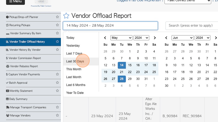Star the Manage Vendors item
Viewport: 218px width, 122px height.
[x=57, y=115]
